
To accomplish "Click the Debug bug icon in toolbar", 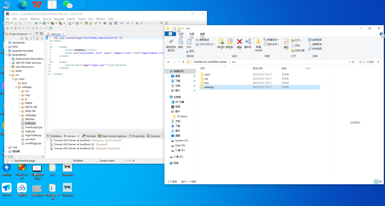I will pos(36,23).
